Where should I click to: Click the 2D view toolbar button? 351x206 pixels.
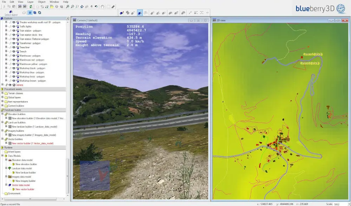point(20,7)
